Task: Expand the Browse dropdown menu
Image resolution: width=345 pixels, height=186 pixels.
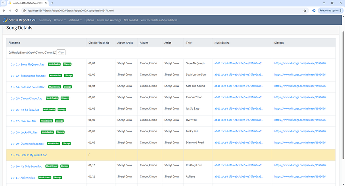Action: pyautogui.click(x=60, y=20)
